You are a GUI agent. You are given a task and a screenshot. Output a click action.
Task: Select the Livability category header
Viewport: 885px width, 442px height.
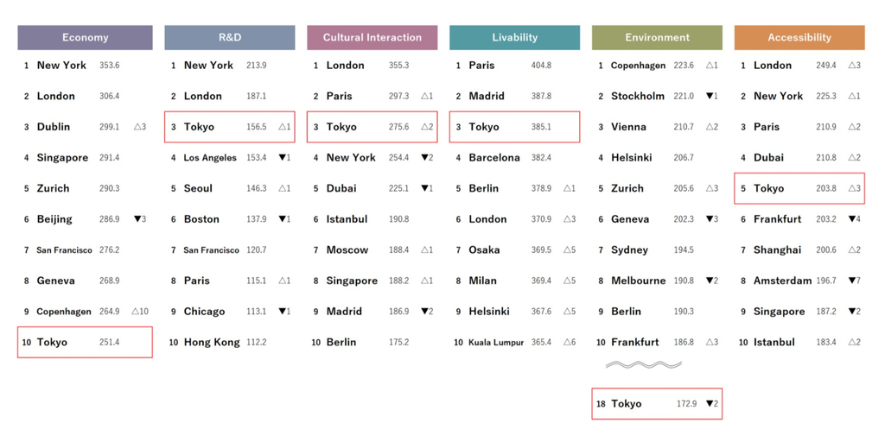[x=514, y=37]
